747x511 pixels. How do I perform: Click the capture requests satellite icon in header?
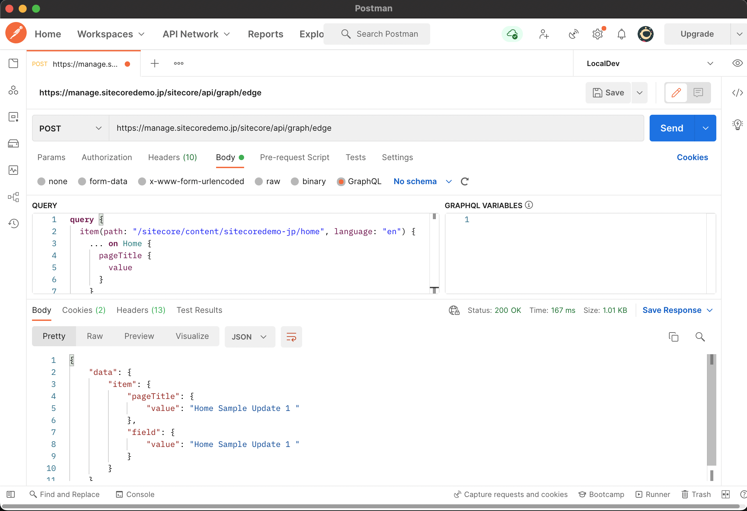(573, 34)
